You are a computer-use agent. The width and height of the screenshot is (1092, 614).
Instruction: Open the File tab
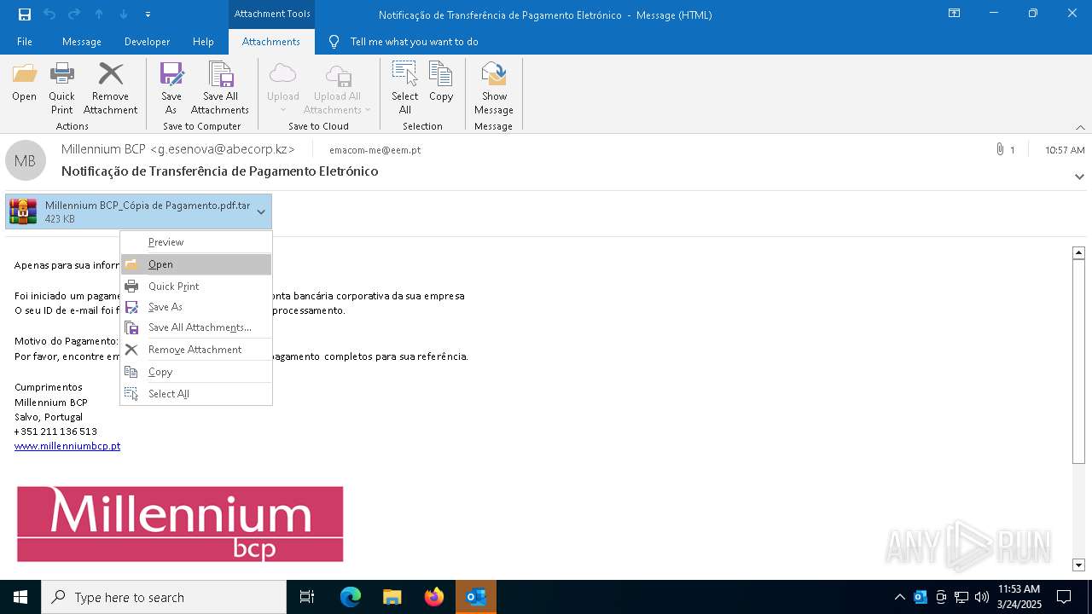point(25,41)
